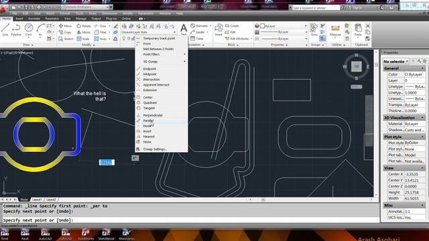The image size is (429, 241).
Task: Open SketchBook from the taskbar
Action: pyautogui.click(x=106, y=234)
